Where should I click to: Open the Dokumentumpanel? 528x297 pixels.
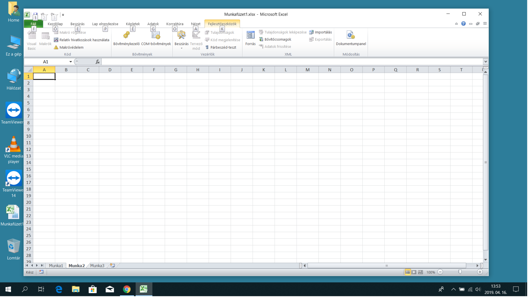(351, 38)
